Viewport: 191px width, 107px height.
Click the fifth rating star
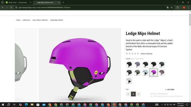click(138, 53)
